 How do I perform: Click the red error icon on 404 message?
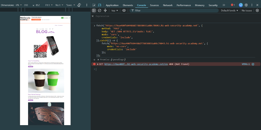click(94, 64)
